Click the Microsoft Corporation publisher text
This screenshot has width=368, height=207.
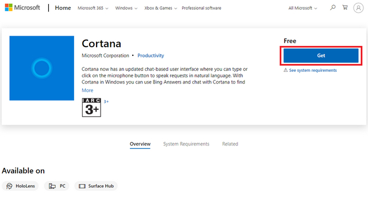coord(105,56)
